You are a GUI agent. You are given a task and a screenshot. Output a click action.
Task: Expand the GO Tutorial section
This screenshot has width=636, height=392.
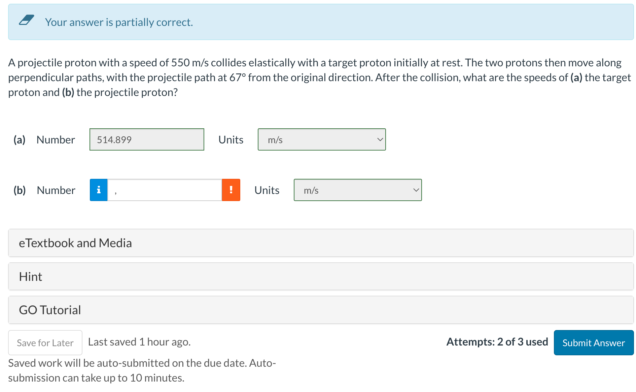coord(321,310)
